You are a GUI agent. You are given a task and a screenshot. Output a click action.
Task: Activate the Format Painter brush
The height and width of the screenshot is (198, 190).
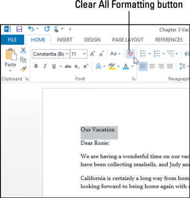[23, 69]
